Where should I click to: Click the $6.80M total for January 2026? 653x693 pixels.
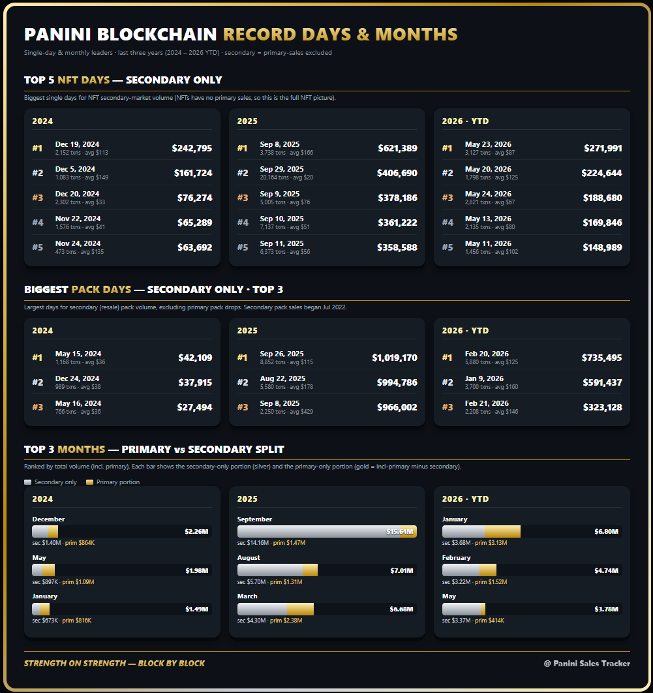point(606,531)
